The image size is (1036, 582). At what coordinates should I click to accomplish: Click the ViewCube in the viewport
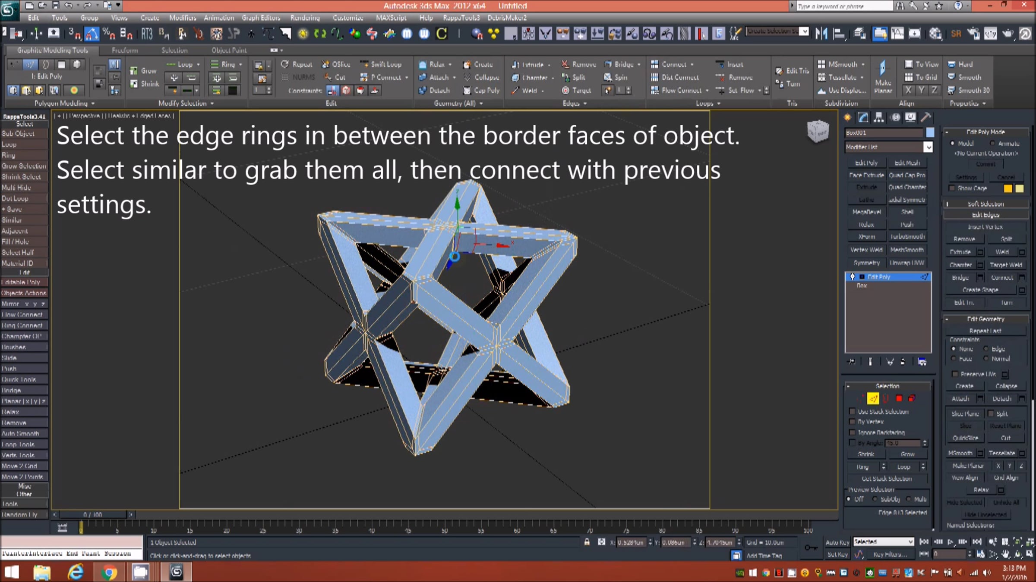point(818,131)
